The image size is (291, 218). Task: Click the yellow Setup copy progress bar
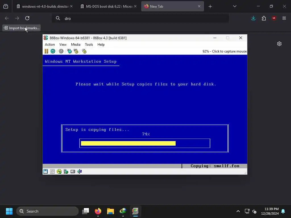pyautogui.click(x=128, y=143)
